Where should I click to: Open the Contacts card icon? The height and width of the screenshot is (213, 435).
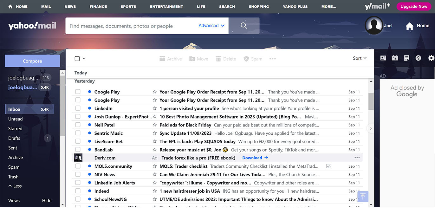tap(383, 58)
